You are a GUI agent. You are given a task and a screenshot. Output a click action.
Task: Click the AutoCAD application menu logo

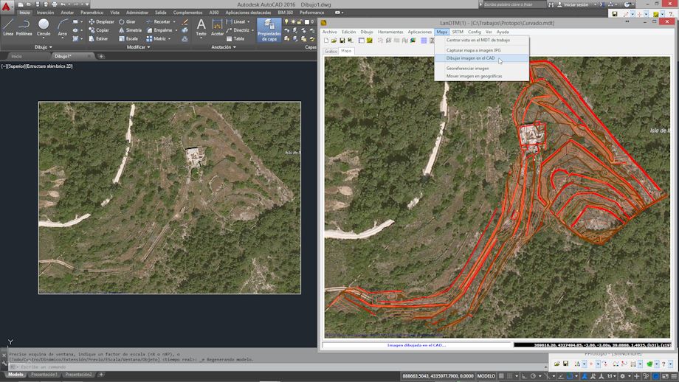click(x=6, y=6)
